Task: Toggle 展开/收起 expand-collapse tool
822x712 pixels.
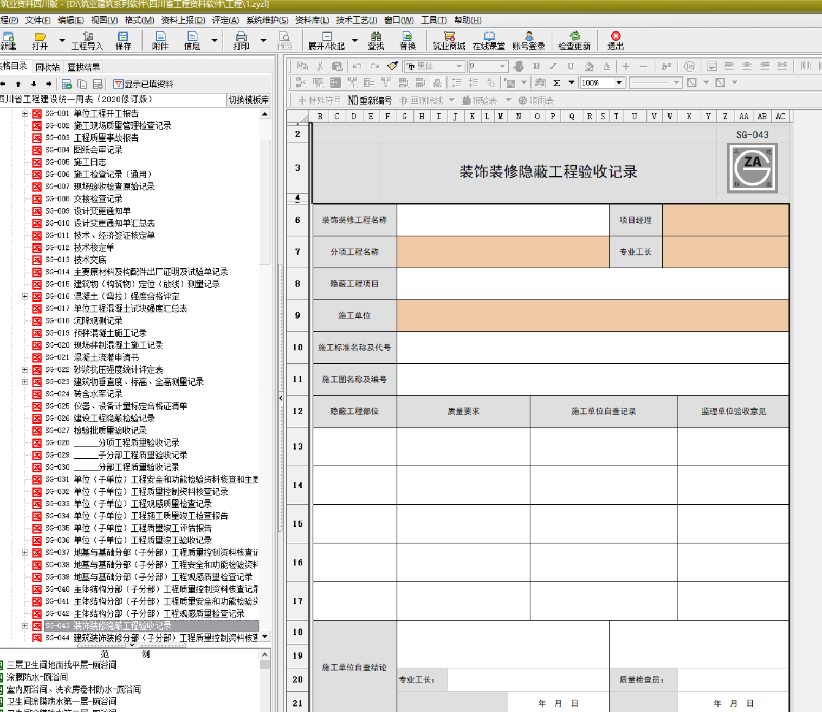Action: (x=326, y=41)
